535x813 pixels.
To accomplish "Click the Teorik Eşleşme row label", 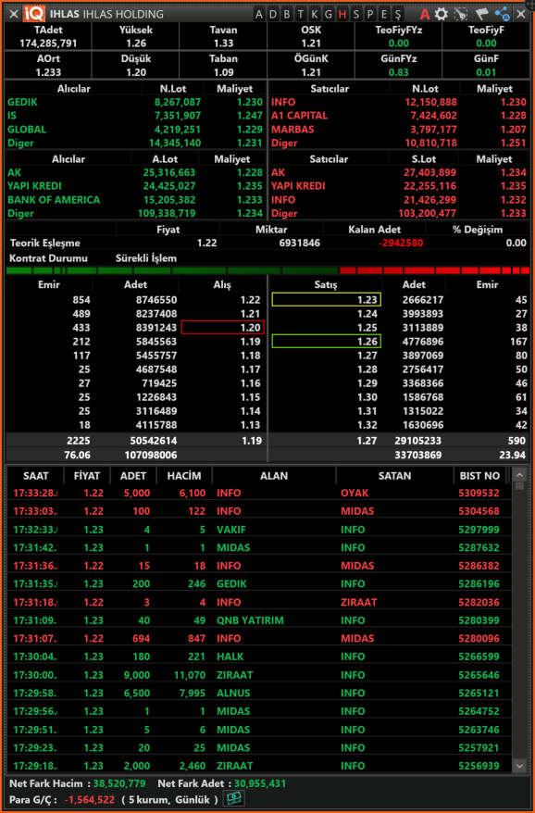I will [x=45, y=243].
